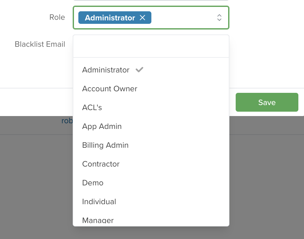Click the Role field label

[57, 17]
